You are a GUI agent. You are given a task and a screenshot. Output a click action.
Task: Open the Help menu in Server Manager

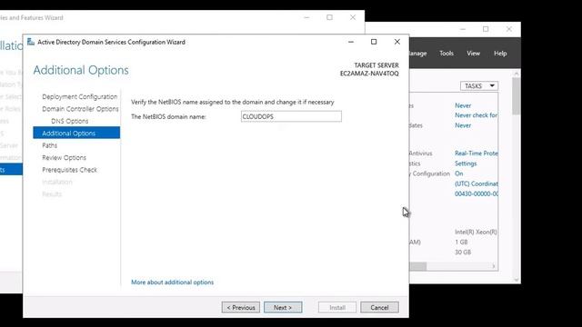[500, 54]
